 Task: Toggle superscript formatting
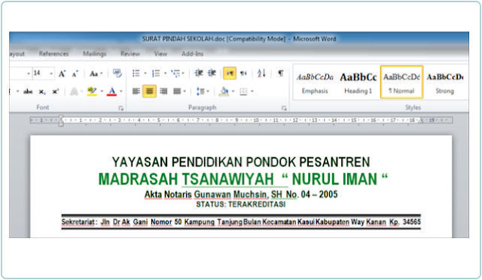[55, 91]
